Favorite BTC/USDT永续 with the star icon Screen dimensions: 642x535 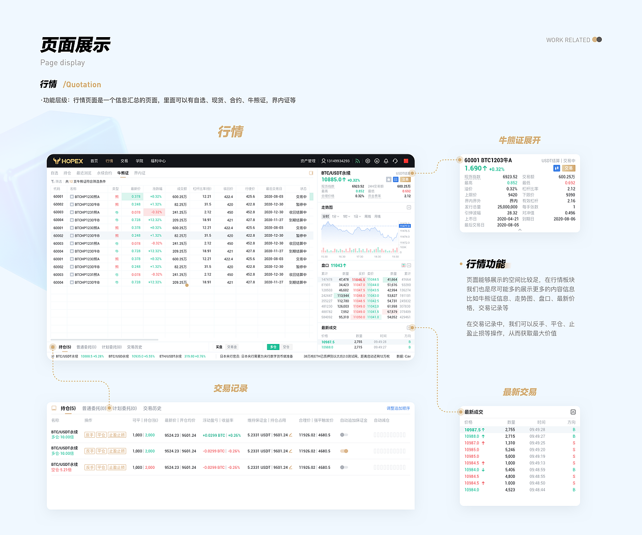[389, 180]
